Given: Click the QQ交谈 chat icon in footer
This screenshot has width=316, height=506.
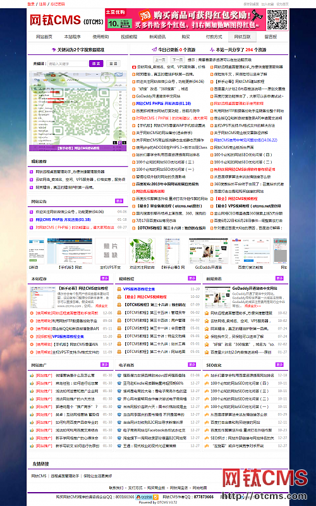Looking at the screenshot, I should (x=147, y=497).
